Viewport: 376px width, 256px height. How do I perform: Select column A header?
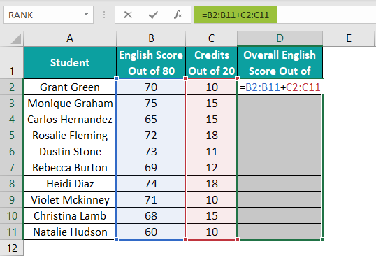[x=70, y=38]
